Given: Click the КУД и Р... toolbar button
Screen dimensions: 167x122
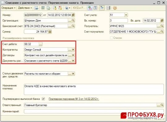Looking at the screenshot, I should click(x=79, y=8).
